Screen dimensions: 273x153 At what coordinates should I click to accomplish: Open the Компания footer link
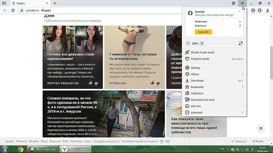76,142
